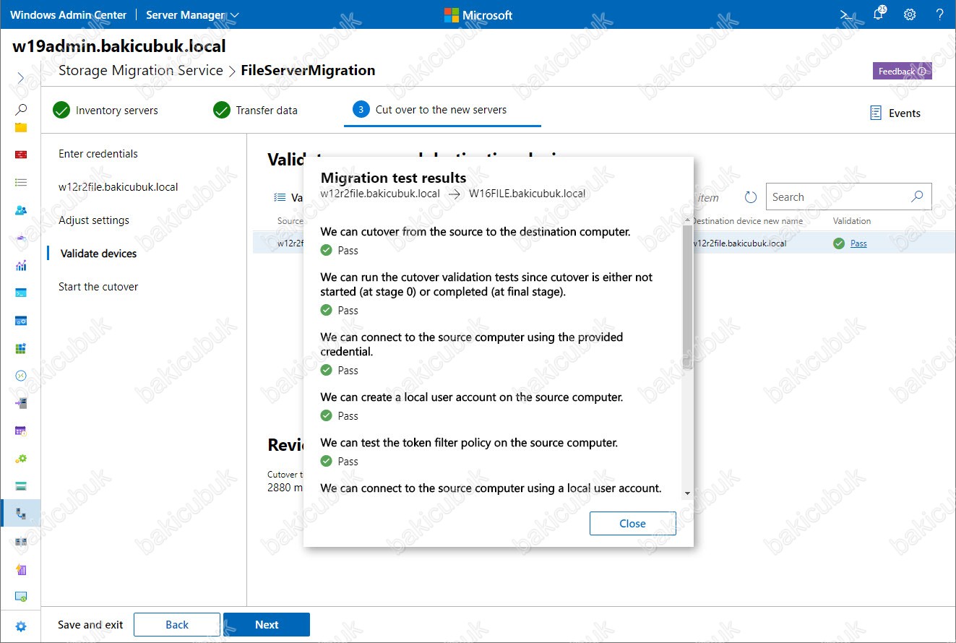Image resolution: width=956 pixels, height=643 pixels.
Task: Select the Storage Migration Service icon
Action: pos(21,514)
